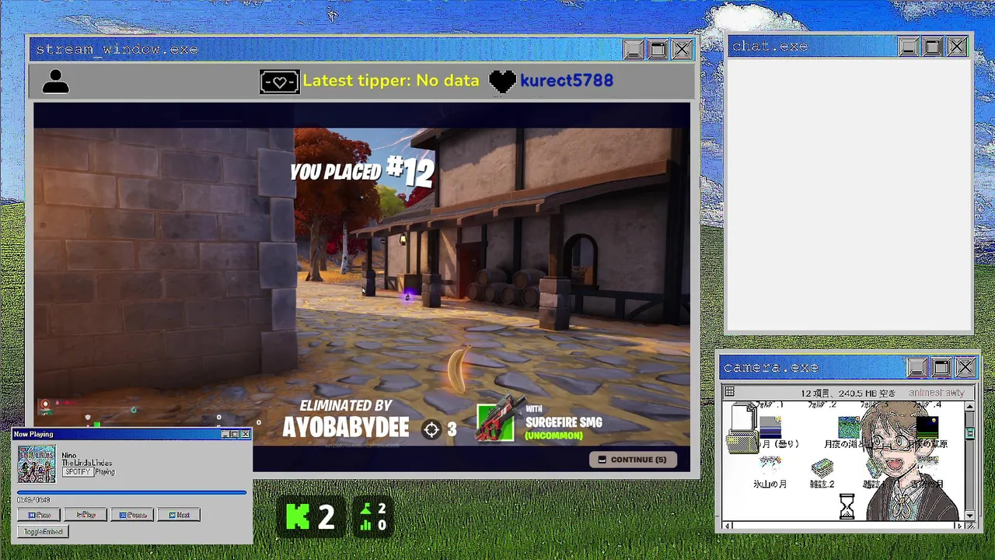The height and width of the screenshot is (560, 995).
Task: Click the SPOTIFY source badge
Action: click(x=78, y=471)
